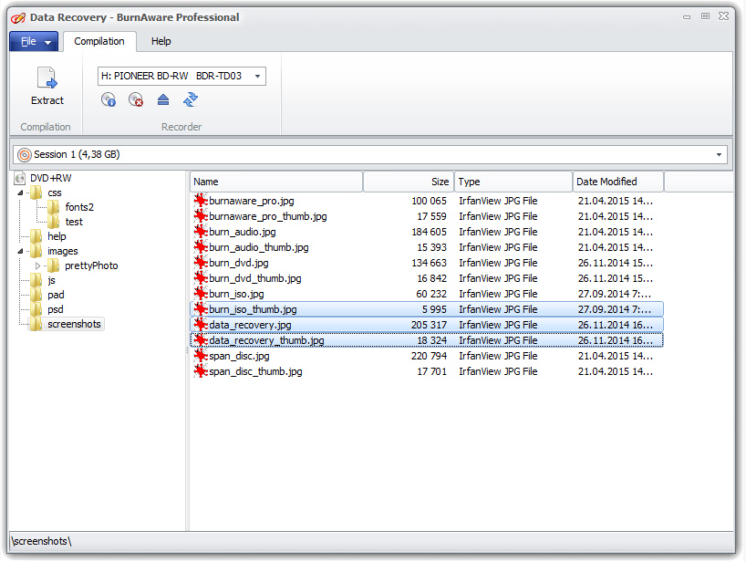746x562 pixels.
Task: Sort by the Name column header
Action: 276,182
